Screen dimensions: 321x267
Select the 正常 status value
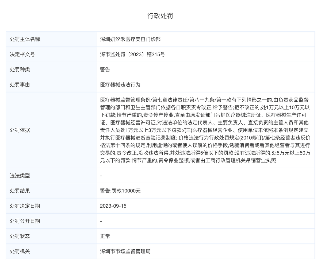[105, 236]
